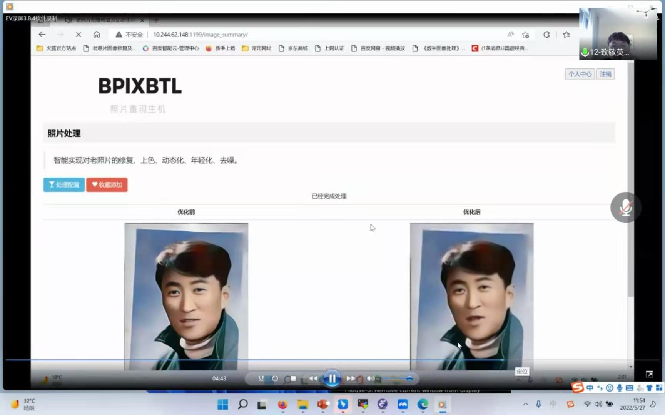Expand the system tray hidden icons chevron
This screenshot has width=665, height=415.
525,404
